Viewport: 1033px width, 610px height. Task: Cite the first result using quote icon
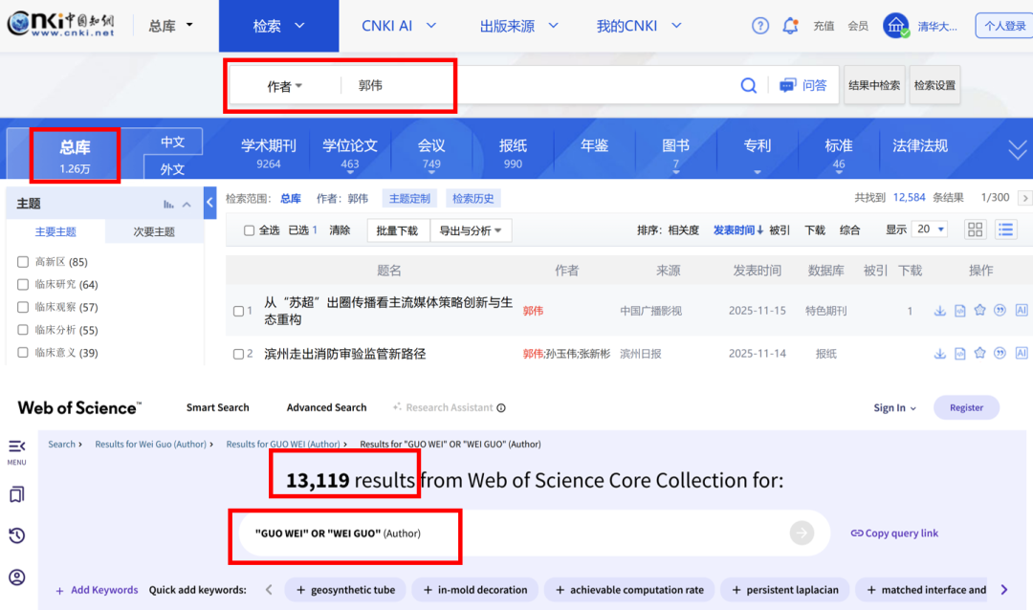coord(1000,311)
